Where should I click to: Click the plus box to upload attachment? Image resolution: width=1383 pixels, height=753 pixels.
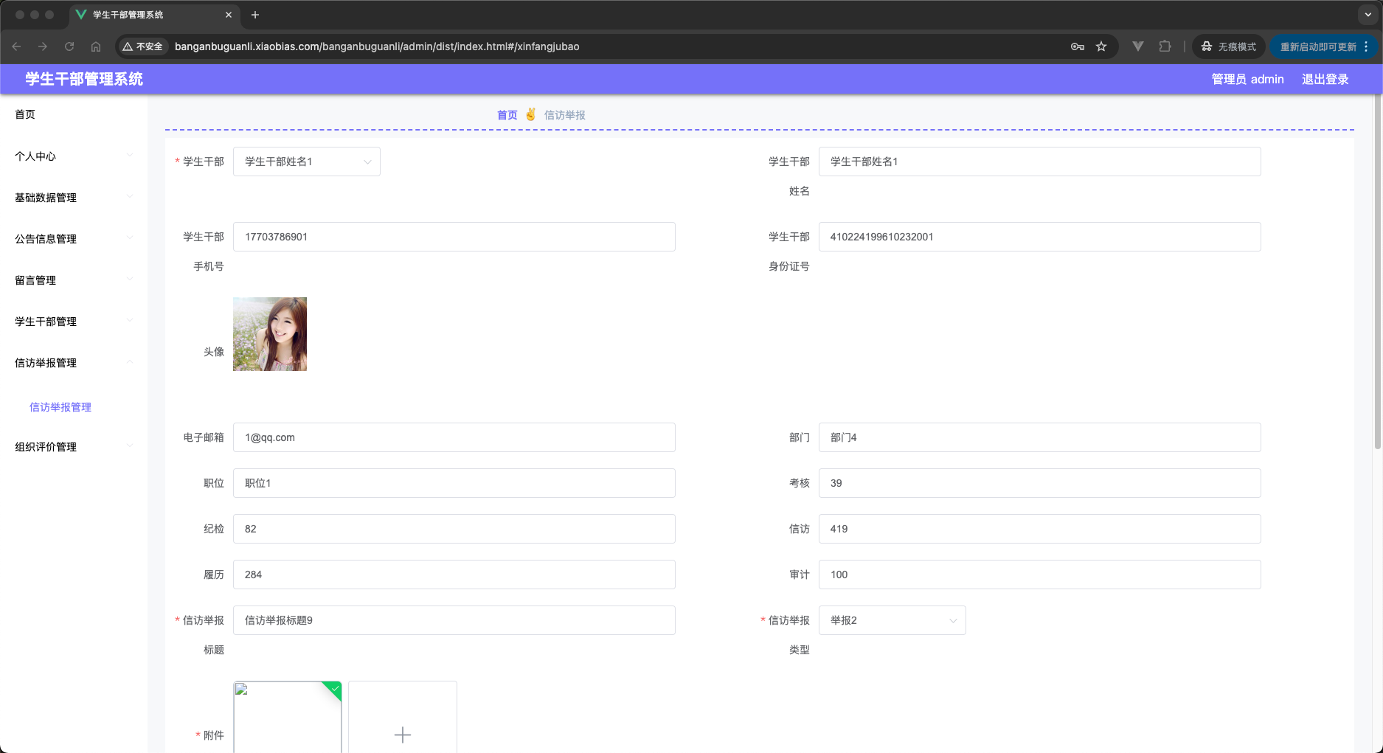[403, 717]
